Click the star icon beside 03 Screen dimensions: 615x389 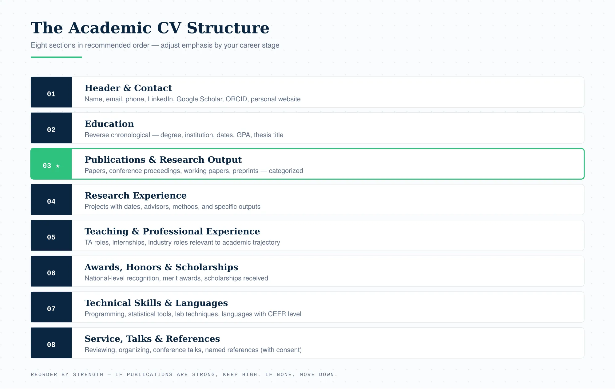58,166
